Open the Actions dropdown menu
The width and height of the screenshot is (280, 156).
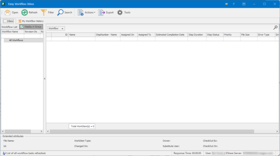coord(87,12)
